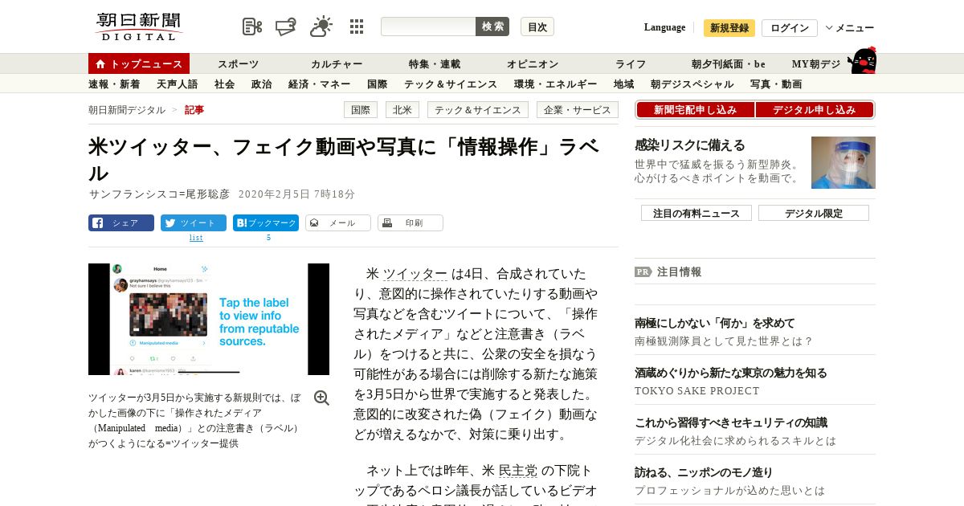Image resolution: width=964 pixels, height=506 pixels.
Task: Click the テック＆サイエンス category tag
Action: tap(477, 110)
